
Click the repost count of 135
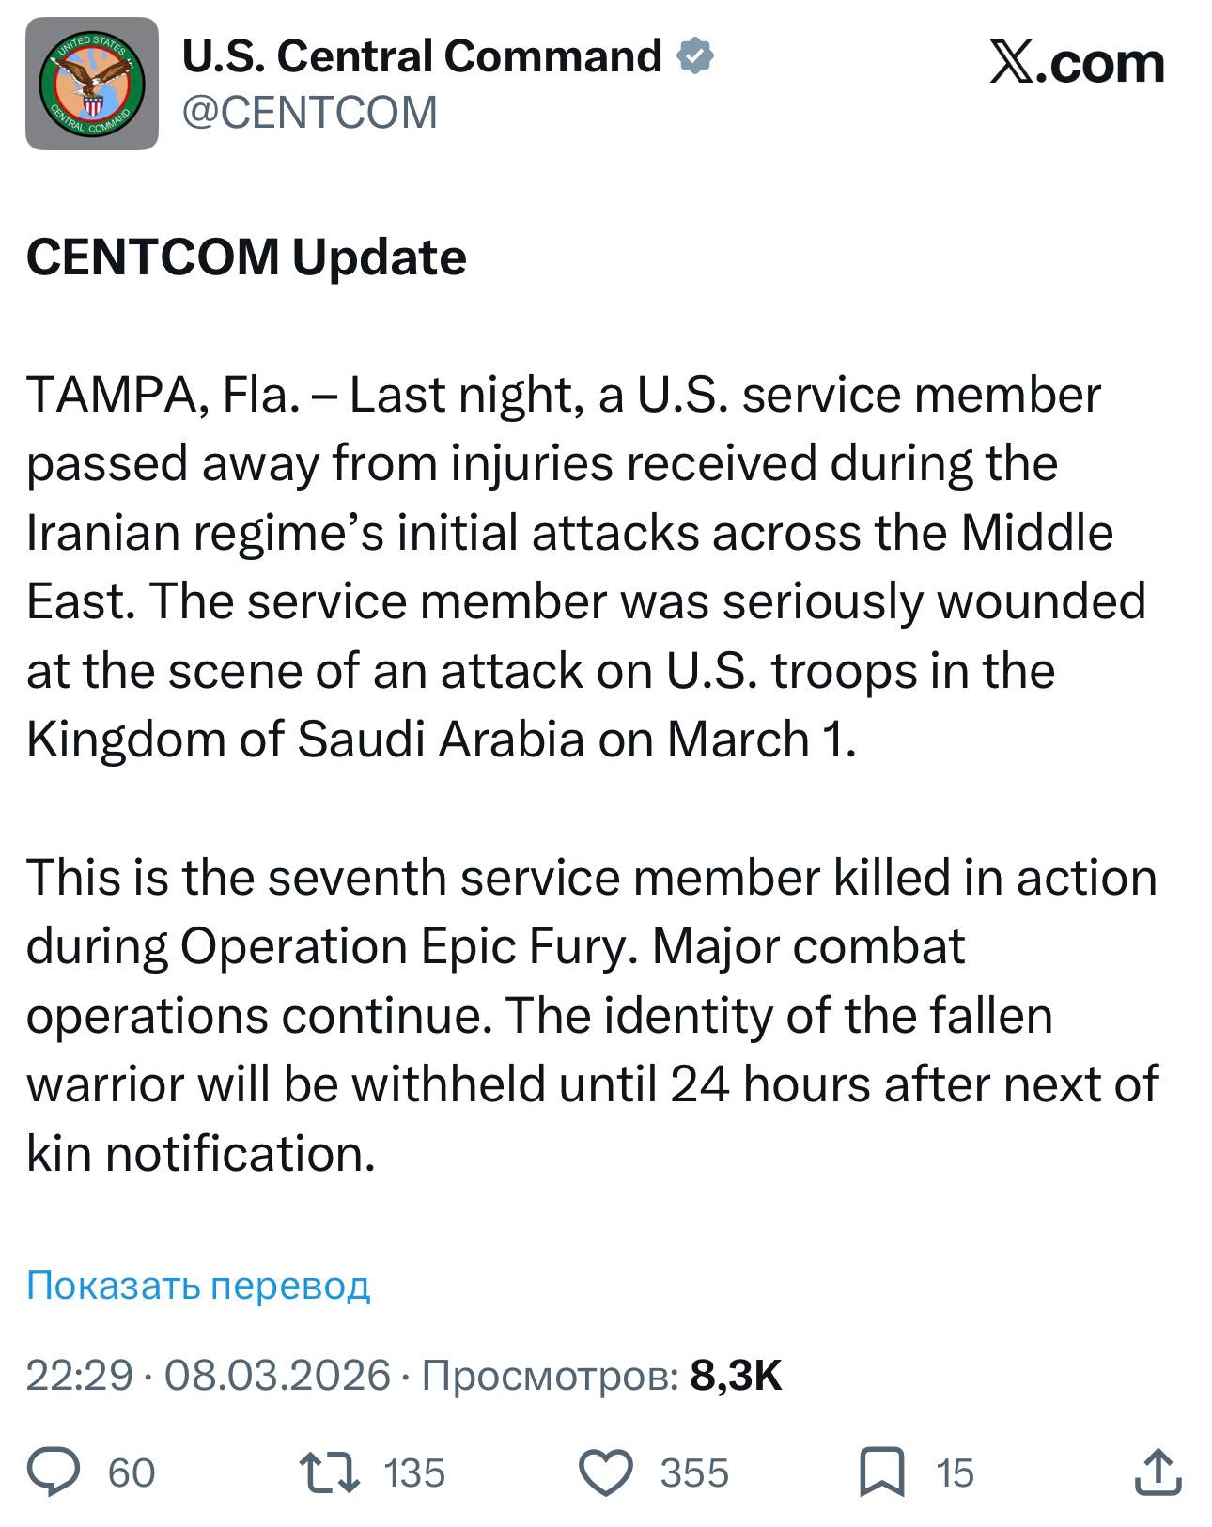(x=414, y=1472)
